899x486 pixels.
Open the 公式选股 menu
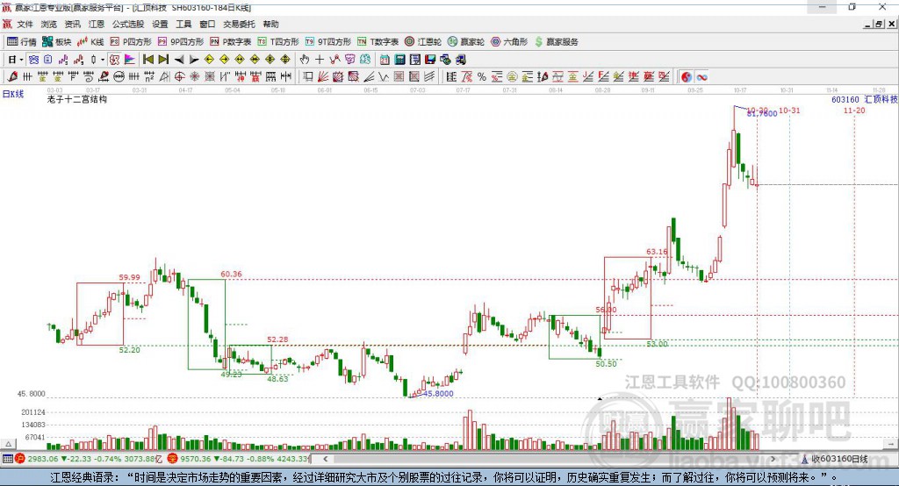(128, 24)
